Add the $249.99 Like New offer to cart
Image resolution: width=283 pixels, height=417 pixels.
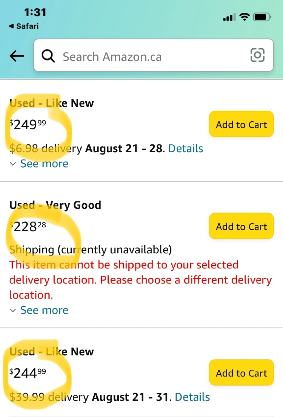coord(241,124)
